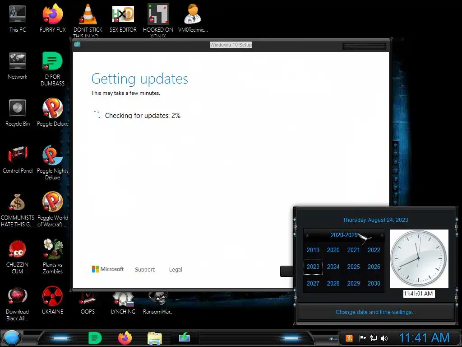Open the red fuzzy Chuzzle desktop icon
Image resolution: width=462 pixels, height=347 pixels.
click(x=18, y=257)
